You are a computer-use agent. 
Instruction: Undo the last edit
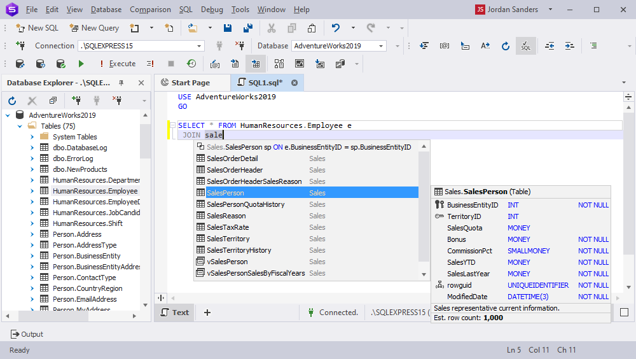click(x=335, y=28)
